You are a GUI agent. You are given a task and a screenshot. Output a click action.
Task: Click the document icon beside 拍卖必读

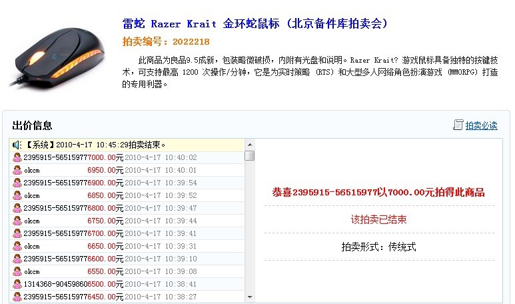point(458,125)
